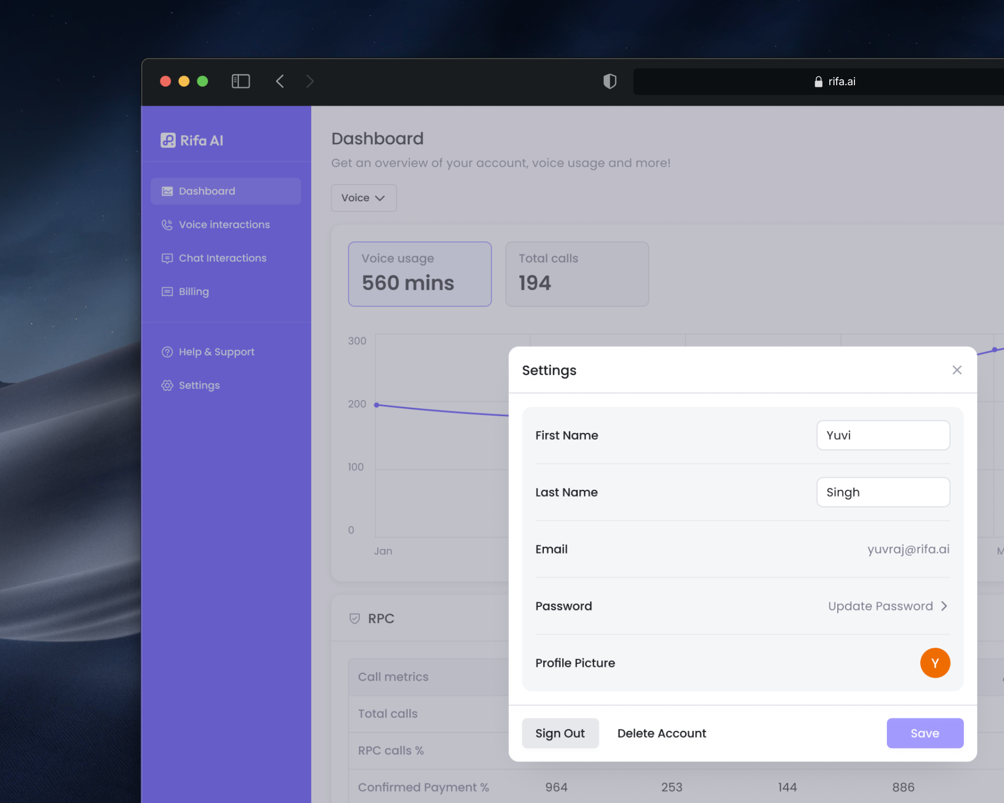
Task: Select Voice interactions in the navigation menu
Action: 224,224
